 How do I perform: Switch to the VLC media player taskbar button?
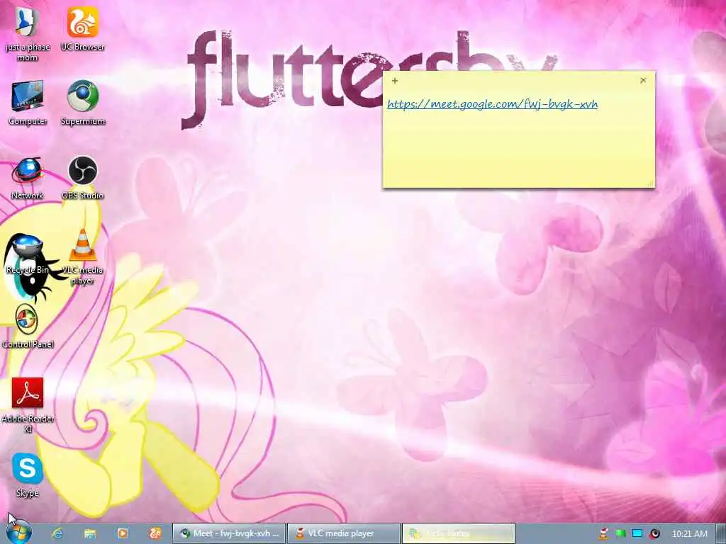tap(344, 533)
